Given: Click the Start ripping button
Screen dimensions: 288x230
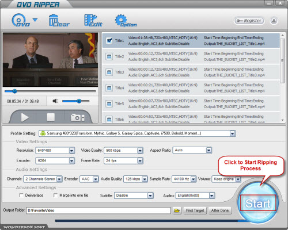Looking at the screenshot, I should [x=258, y=203].
